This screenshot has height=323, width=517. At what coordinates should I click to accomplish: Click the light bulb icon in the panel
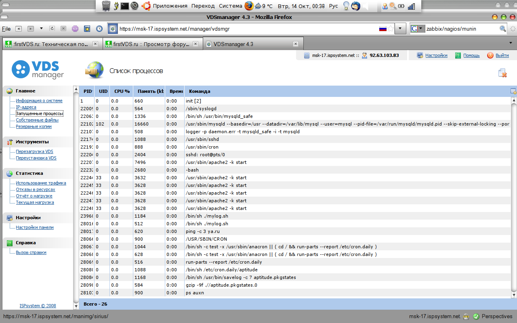pos(346,6)
